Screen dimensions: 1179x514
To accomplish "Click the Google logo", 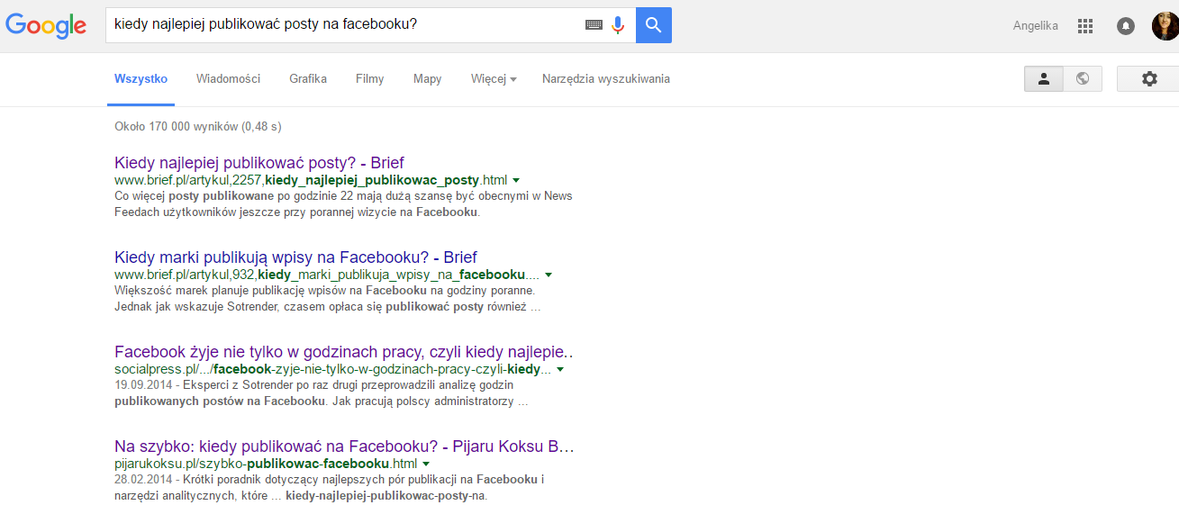I will pos(46,26).
